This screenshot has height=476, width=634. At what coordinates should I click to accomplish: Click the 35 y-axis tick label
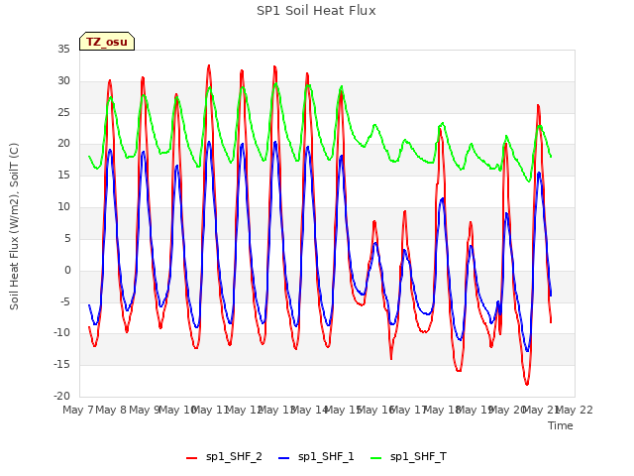click(63, 50)
